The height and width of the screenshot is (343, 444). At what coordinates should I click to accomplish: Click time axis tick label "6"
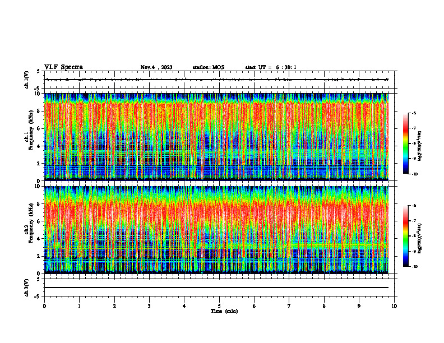[x=255, y=306]
